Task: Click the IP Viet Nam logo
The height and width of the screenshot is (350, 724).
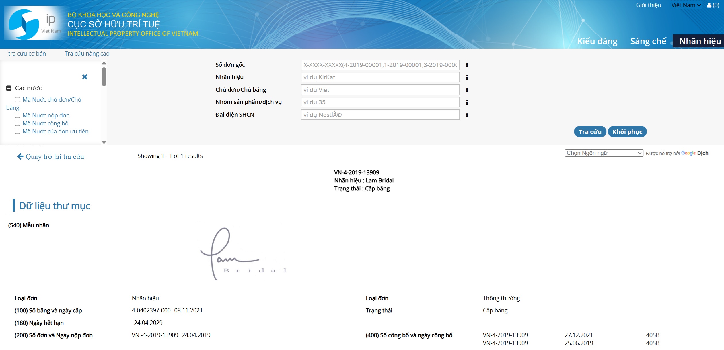Action: [x=35, y=23]
